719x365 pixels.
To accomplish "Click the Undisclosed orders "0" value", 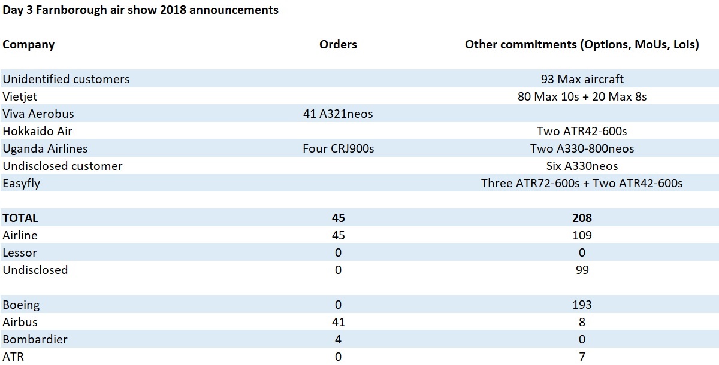I will (338, 270).
